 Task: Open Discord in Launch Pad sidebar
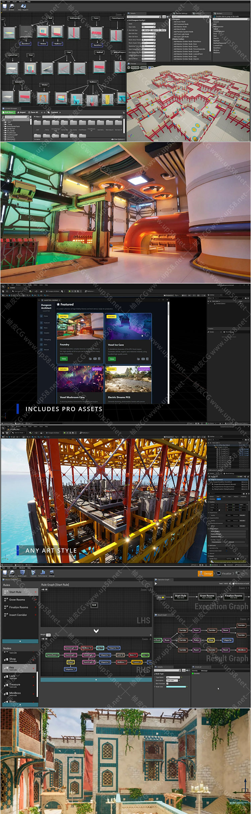click(45, 350)
